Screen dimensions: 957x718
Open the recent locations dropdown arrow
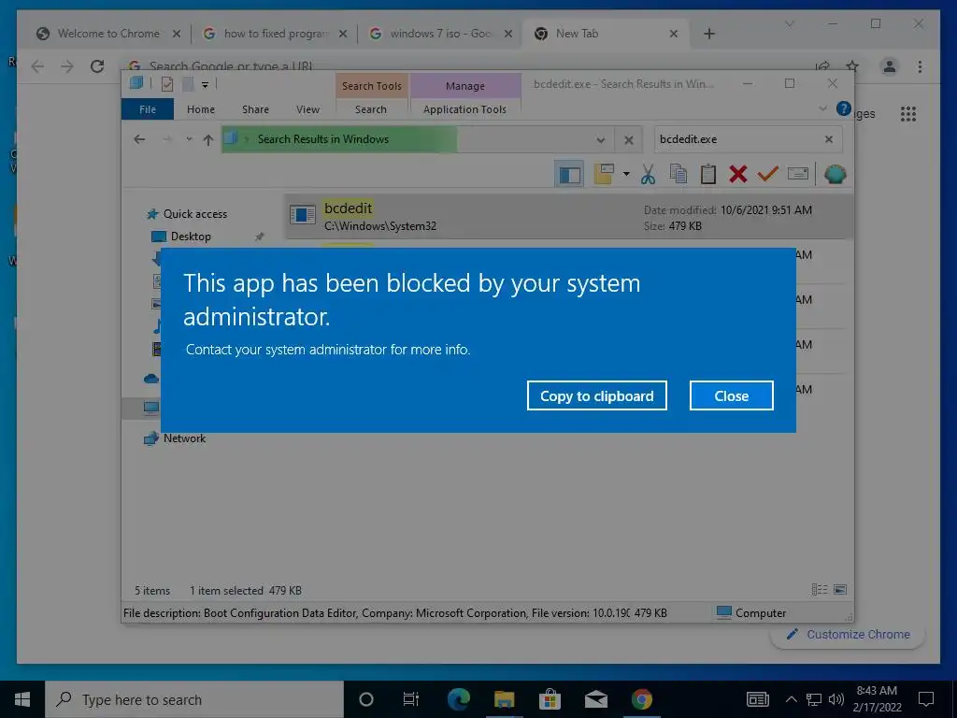coord(189,139)
